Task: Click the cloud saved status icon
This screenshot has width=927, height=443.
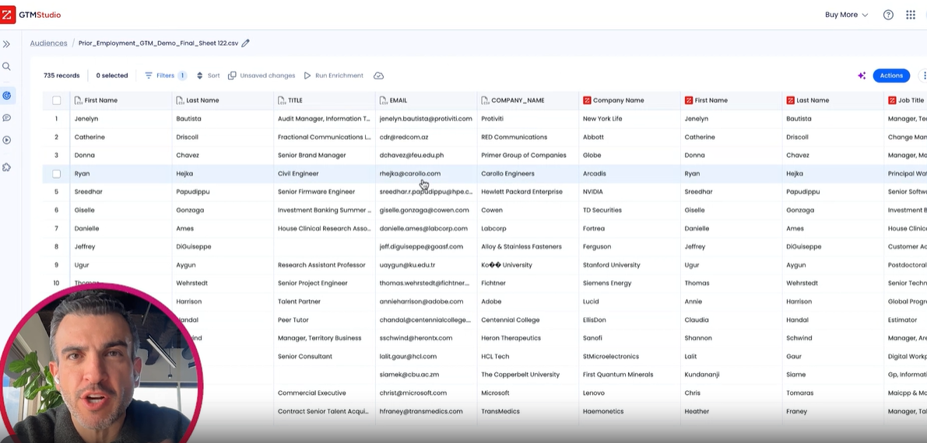Action: [x=379, y=75]
